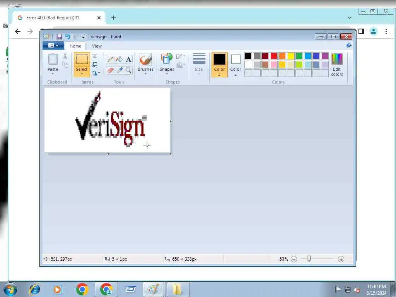The height and width of the screenshot is (297, 396).
Task: Click the zoom out minus button
Action: coord(294,259)
